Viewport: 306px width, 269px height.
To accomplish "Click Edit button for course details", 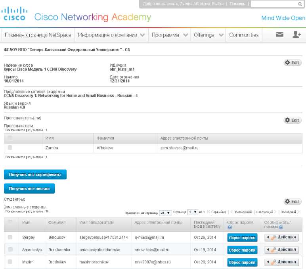I will tap(293, 63).
